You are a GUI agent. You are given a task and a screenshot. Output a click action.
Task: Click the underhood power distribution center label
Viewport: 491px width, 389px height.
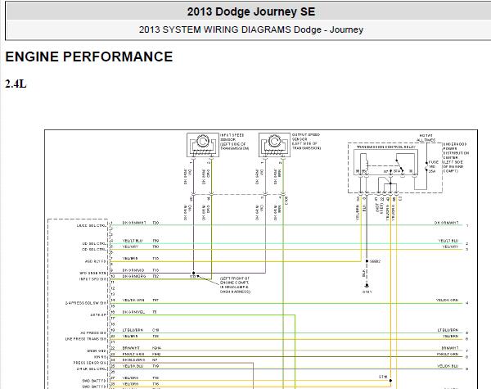456,157
